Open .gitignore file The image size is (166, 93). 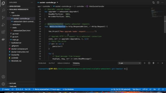tap(21, 46)
